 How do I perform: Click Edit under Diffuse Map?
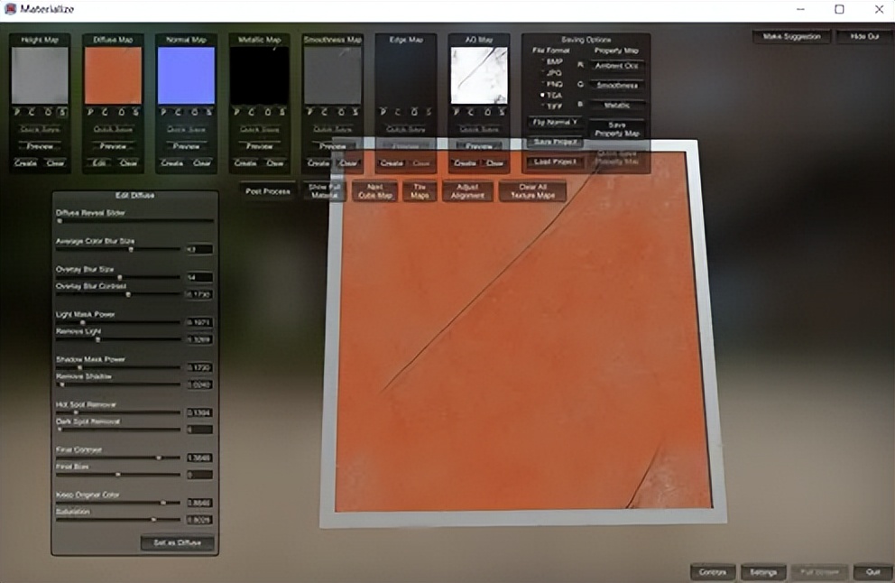(x=99, y=163)
